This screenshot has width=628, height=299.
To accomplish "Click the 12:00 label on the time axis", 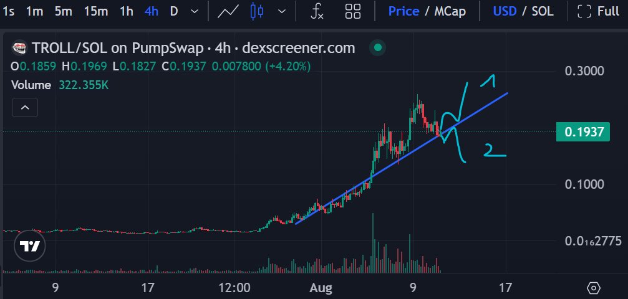I will [234, 288].
